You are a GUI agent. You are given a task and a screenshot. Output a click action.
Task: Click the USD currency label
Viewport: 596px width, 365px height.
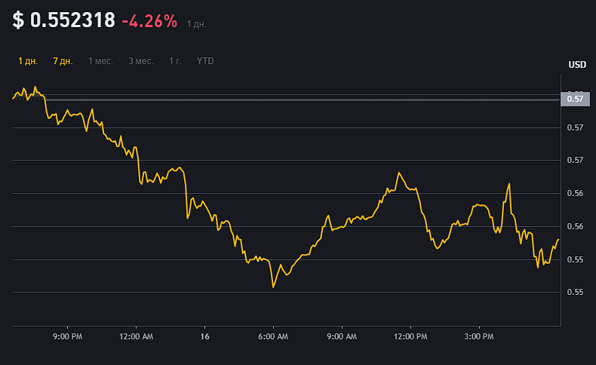click(x=577, y=65)
